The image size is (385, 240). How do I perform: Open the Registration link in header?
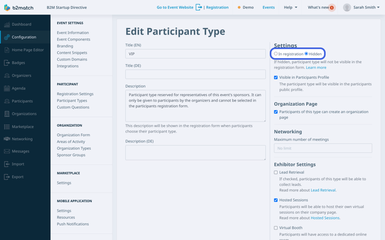coord(217,7)
